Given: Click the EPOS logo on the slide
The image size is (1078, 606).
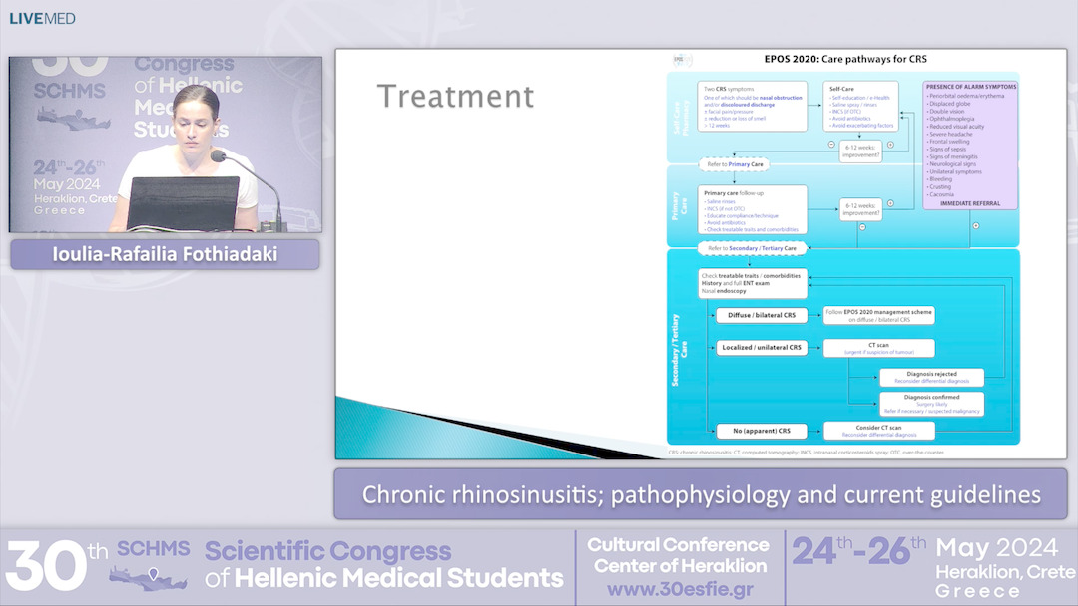Looking at the screenshot, I should click(x=682, y=60).
